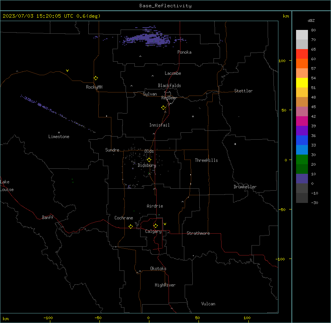
Task: Click the Base_Reflectivity title
Action: (165, 6)
